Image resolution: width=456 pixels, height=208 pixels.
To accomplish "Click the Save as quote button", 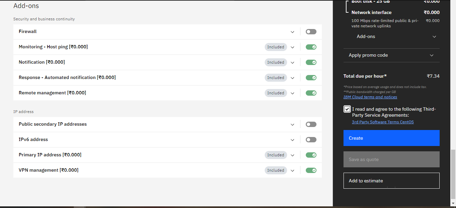I will (x=391, y=159).
